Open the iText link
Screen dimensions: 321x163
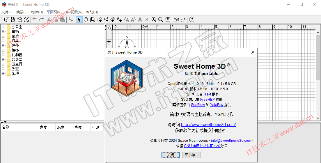pyautogui.click(x=208, y=94)
